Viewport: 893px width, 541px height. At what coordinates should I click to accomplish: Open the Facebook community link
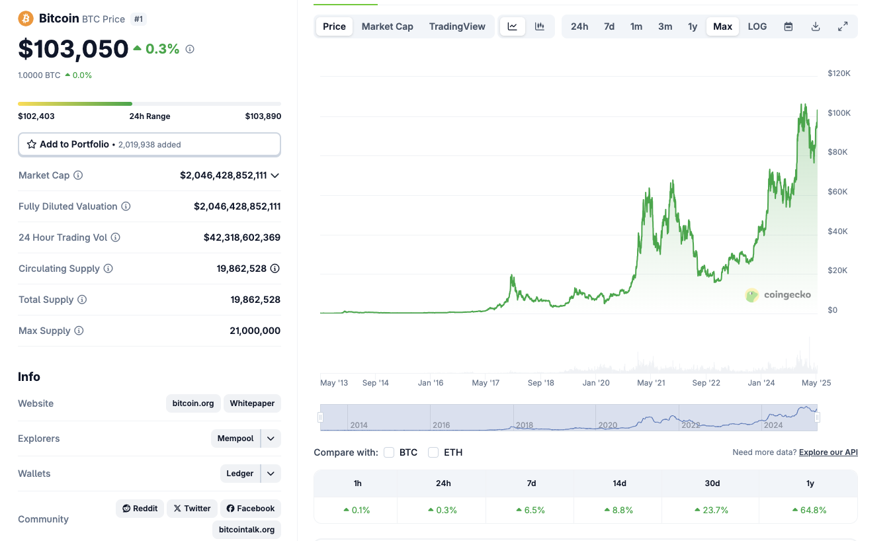pos(251,509)
